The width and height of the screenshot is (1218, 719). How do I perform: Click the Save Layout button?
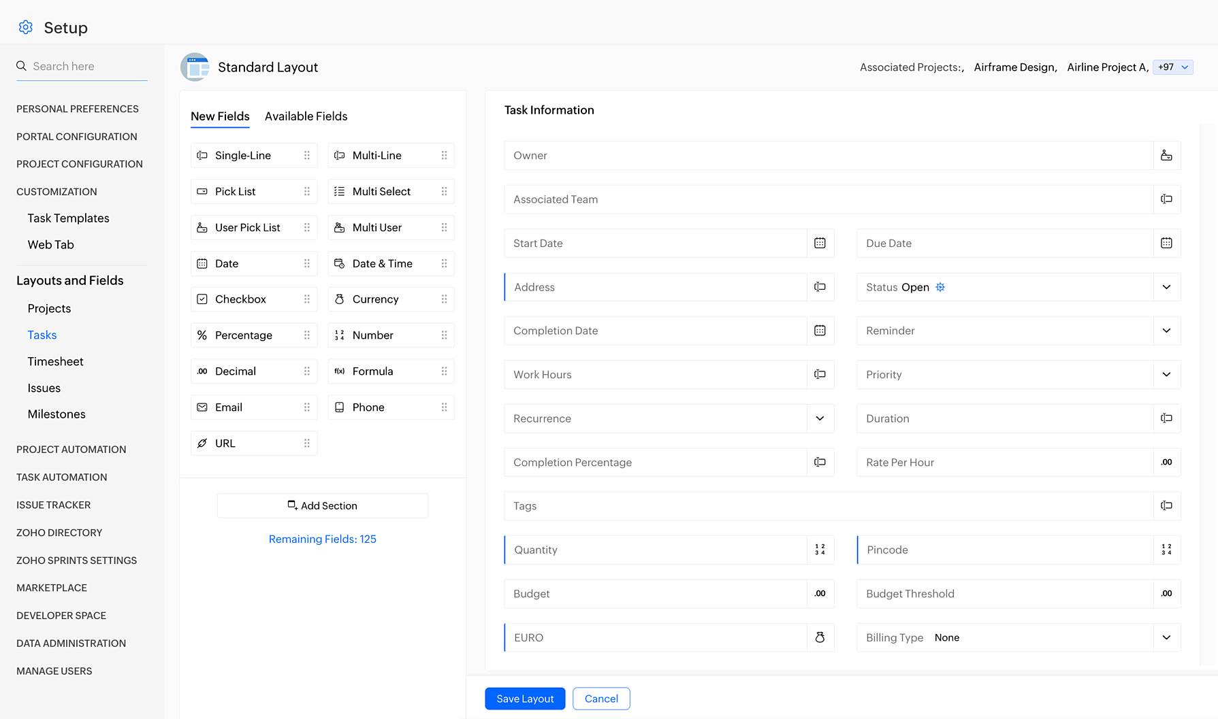pyautogui.click(x=525, y=699)
